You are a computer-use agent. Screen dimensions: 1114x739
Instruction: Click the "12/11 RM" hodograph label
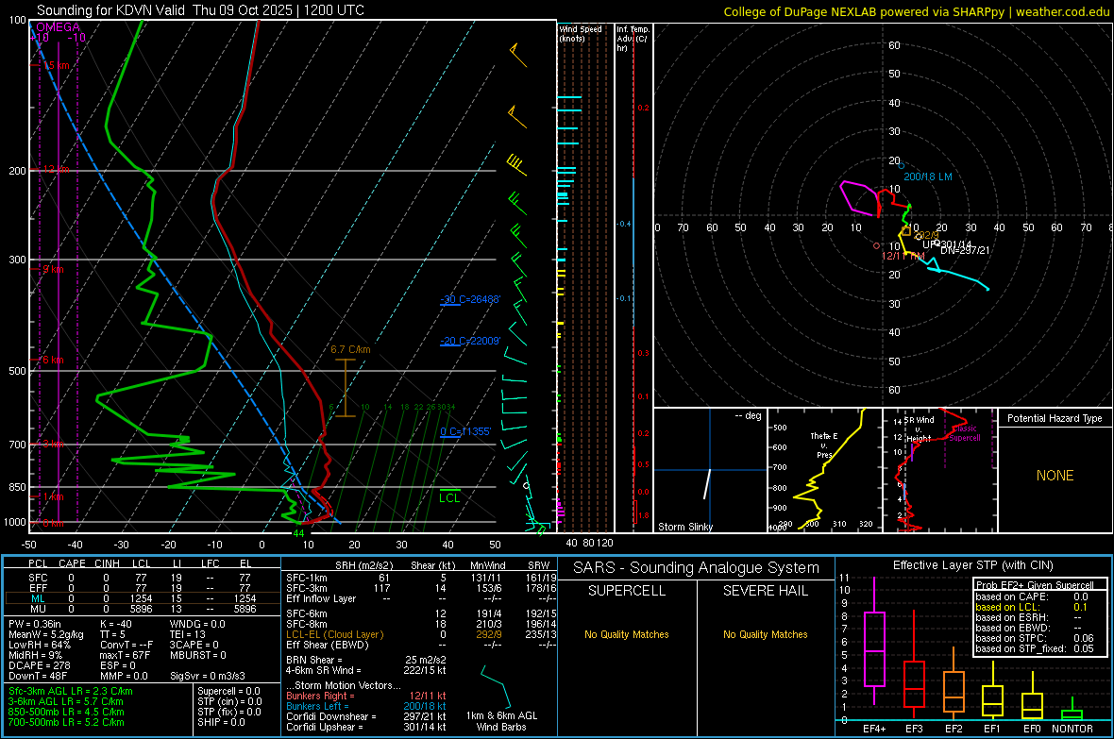903,256
